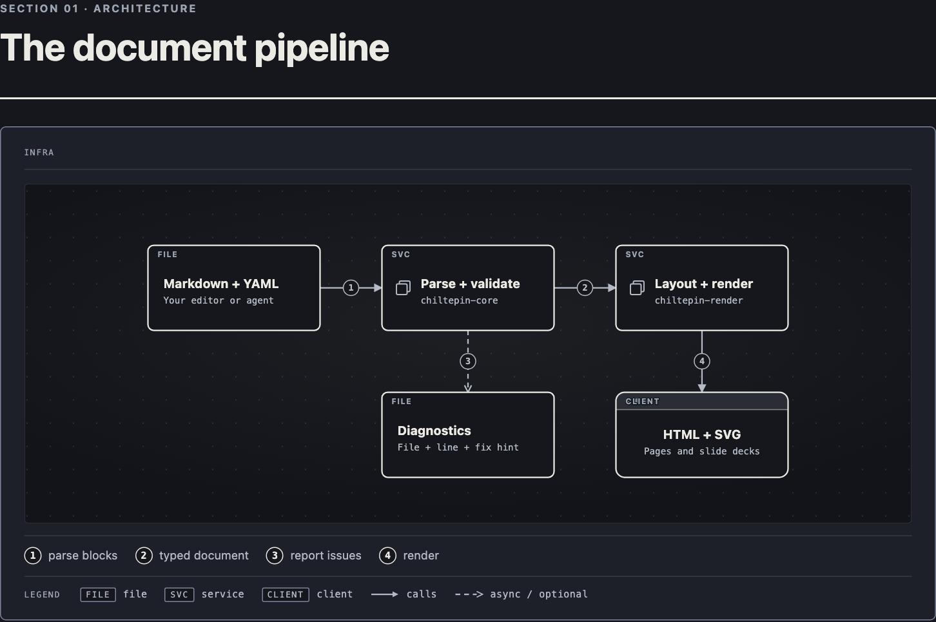Click the copy icon in Layout + render node
This screenshot has height=622, width=936.
[637, 288]
